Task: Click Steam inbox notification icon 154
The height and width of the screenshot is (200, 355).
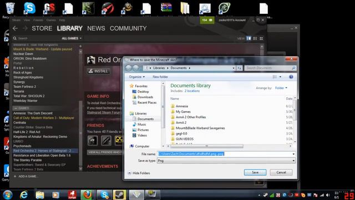Action: (x=207, y=20)
